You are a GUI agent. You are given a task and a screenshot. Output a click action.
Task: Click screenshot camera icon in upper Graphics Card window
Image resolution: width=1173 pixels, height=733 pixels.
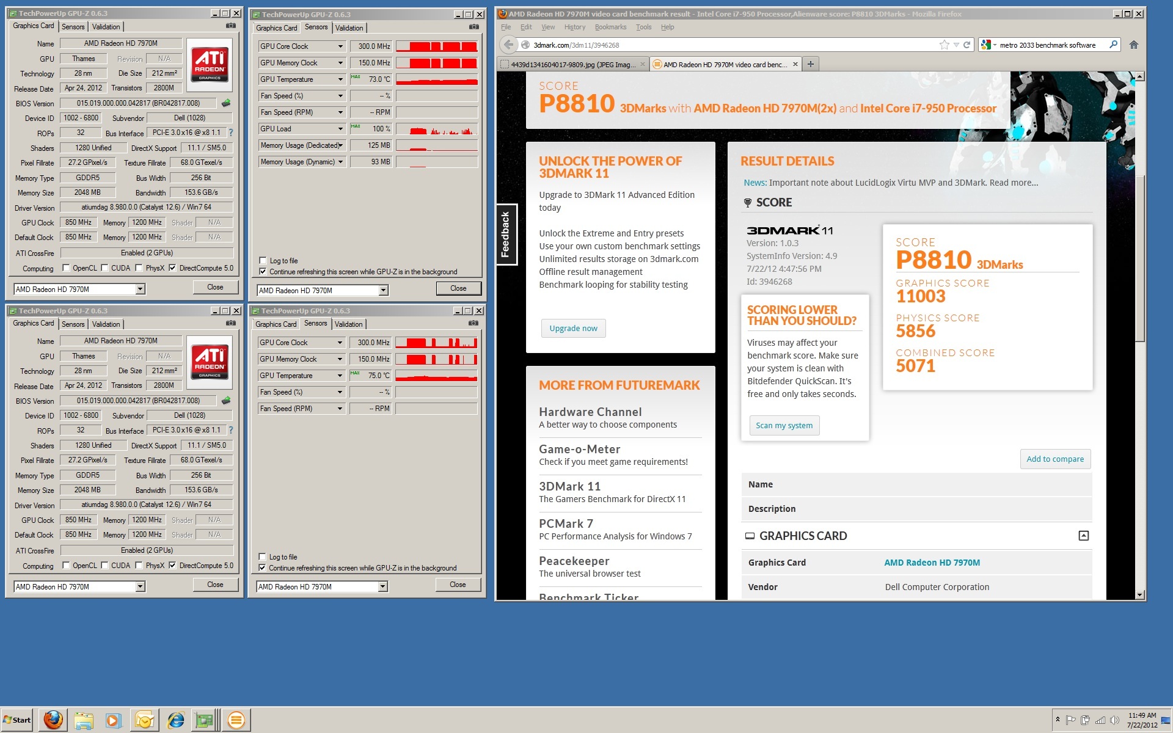coord(231,26)
